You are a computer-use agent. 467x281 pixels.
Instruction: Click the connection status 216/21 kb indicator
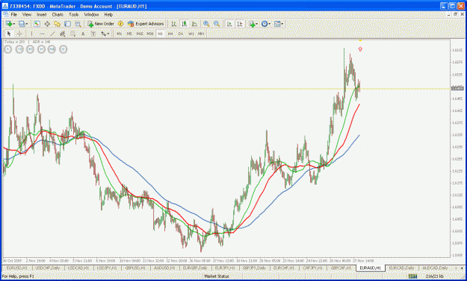coord(435,277)
